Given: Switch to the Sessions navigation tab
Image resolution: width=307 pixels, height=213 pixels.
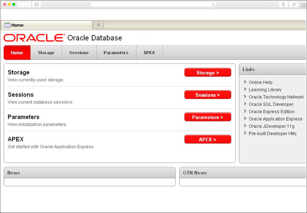Looking at the screenshot, I should (x=79, y=52).
